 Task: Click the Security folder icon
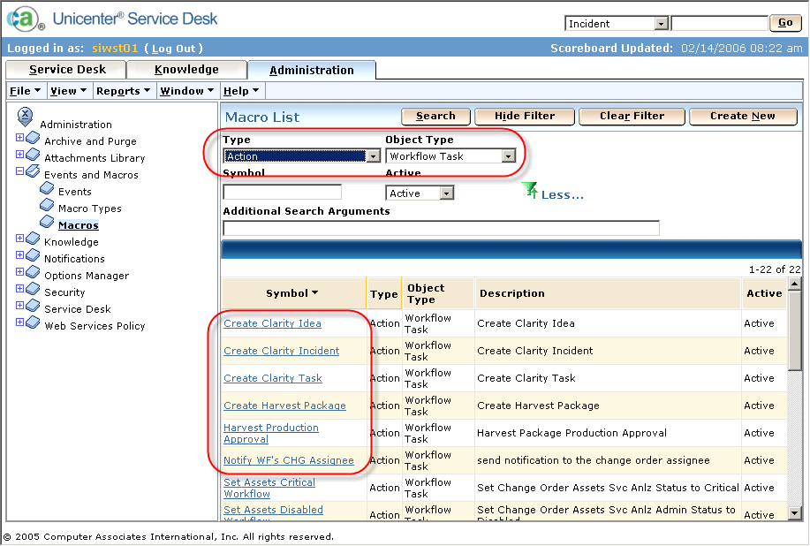tap(33, 290)
